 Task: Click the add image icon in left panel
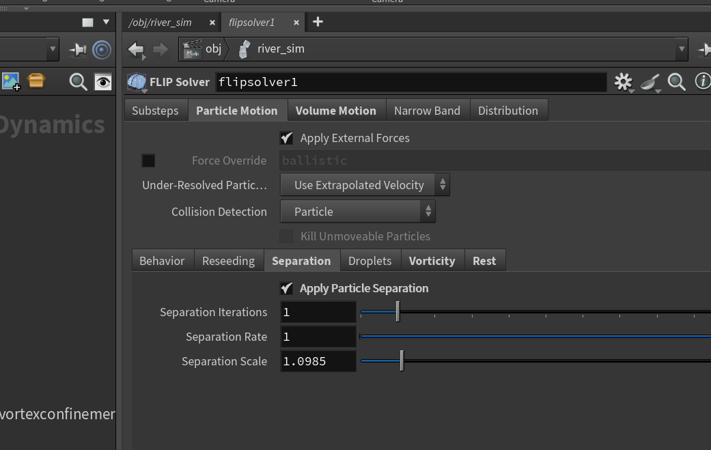11,81
